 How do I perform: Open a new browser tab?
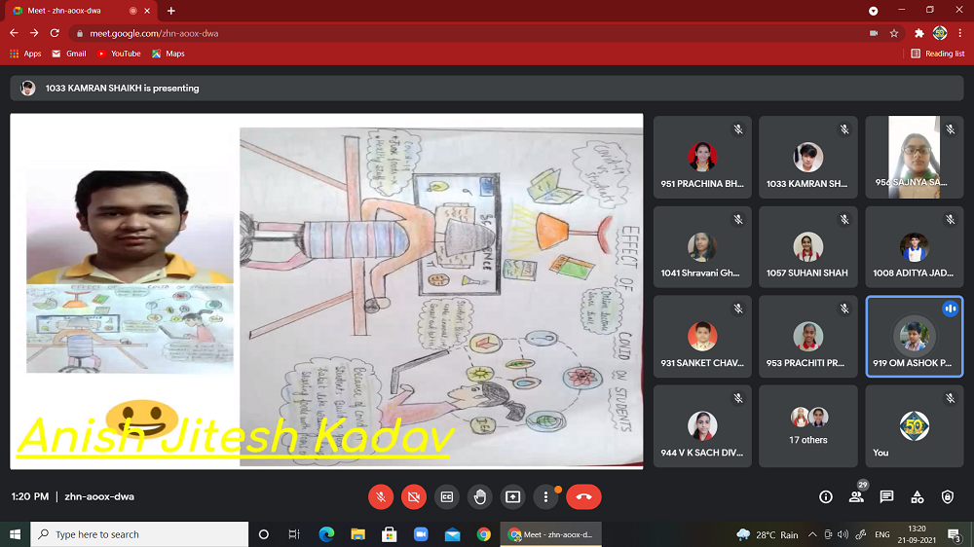point(171,11)
